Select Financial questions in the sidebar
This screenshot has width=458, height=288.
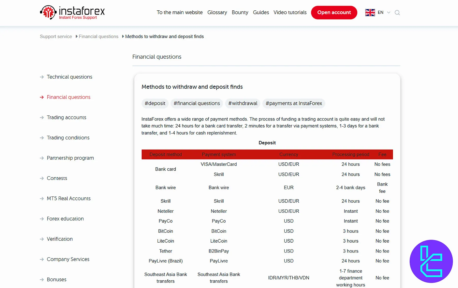(68, 97)
